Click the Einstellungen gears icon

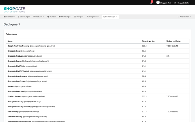coord(104,17)
